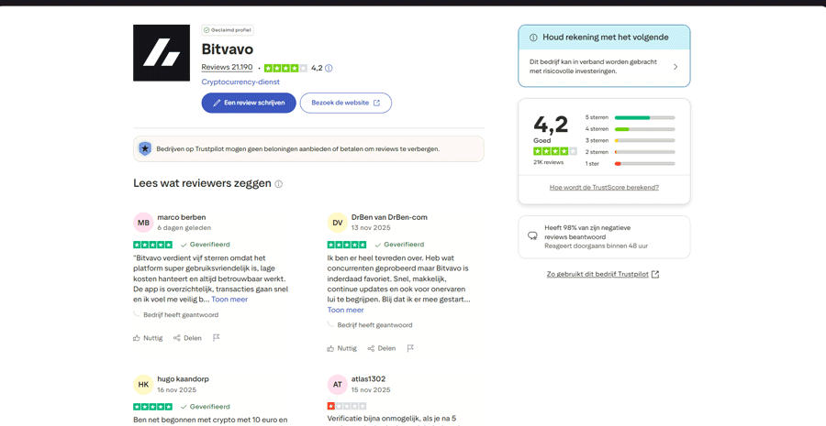Click info icon beside Lees wat reviewers zeggen
Viewport: 826px width, 426px height.
[279, 184]
